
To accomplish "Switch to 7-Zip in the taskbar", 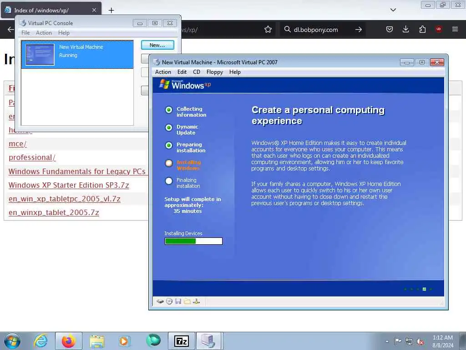I will click(181, 341).
